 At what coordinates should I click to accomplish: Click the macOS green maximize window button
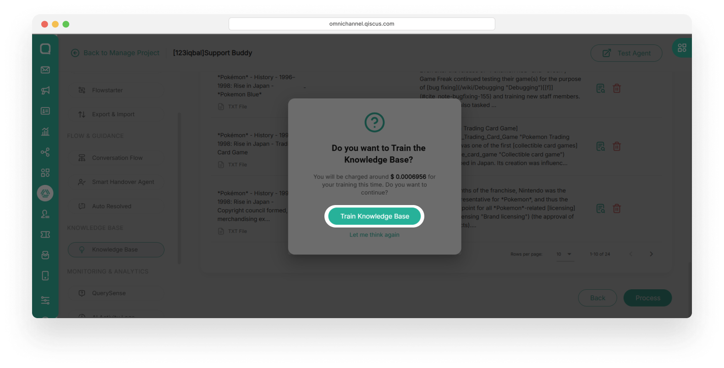click(66, 24)
